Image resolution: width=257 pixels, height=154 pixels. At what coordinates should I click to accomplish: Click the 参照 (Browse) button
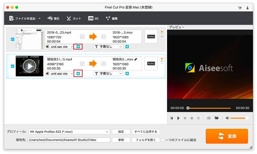tap(121, 140)
